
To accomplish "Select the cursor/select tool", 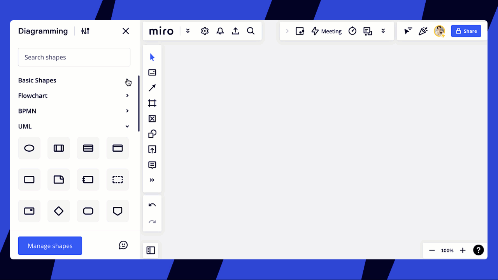I will click(x=152, y=56).
